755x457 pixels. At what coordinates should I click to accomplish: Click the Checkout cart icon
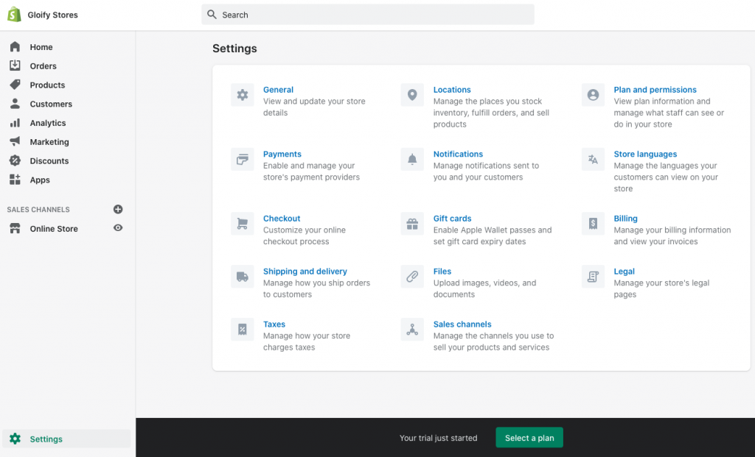(x=242, y=224)
